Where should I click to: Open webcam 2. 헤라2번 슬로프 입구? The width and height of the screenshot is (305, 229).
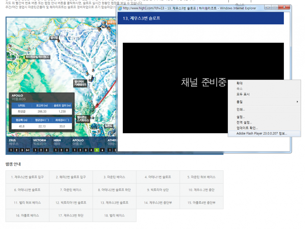[x=71, y=177]
